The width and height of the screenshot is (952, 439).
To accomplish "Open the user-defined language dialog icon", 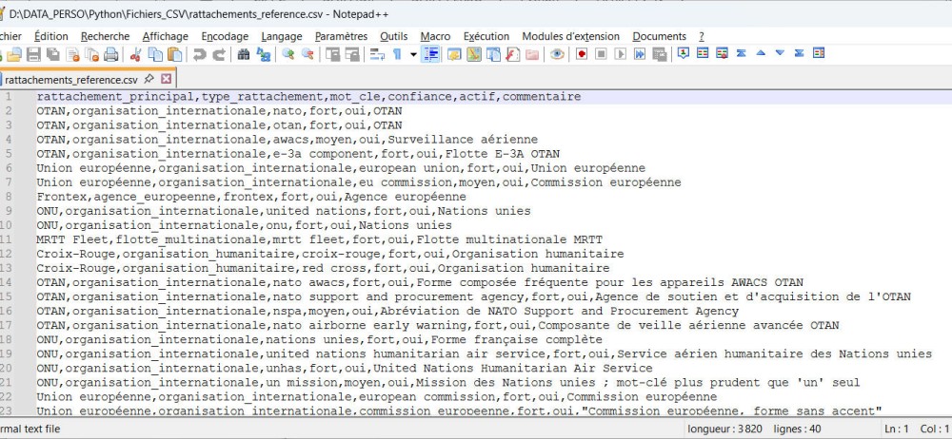I will click(454, 54).
